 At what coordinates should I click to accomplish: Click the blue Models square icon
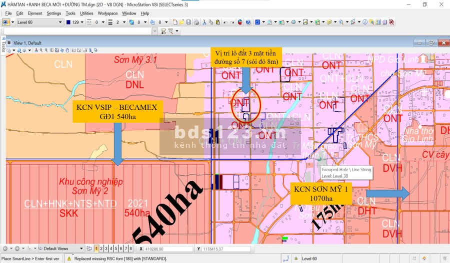pos(257,22)
